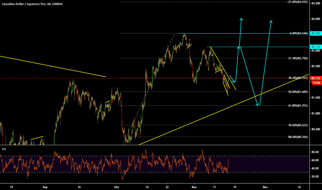
Task: Click the 14 date label on the time axis
Action: pyautogui.click(x=147, y=187)
